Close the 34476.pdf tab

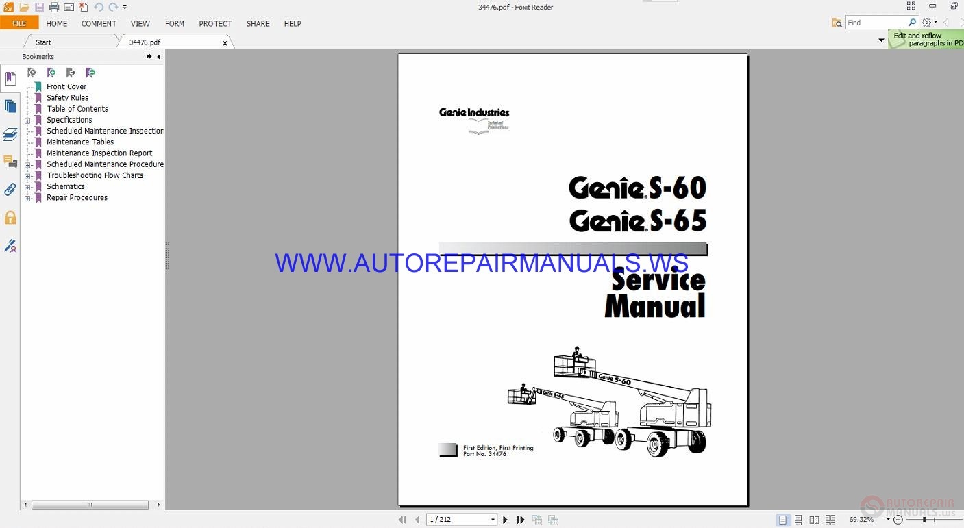(225, 43)
